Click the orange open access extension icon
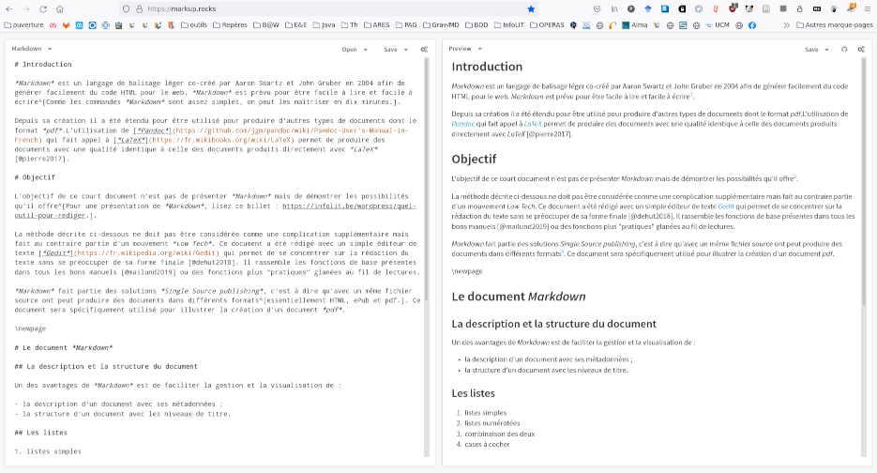877x473 pixels. 716,9
